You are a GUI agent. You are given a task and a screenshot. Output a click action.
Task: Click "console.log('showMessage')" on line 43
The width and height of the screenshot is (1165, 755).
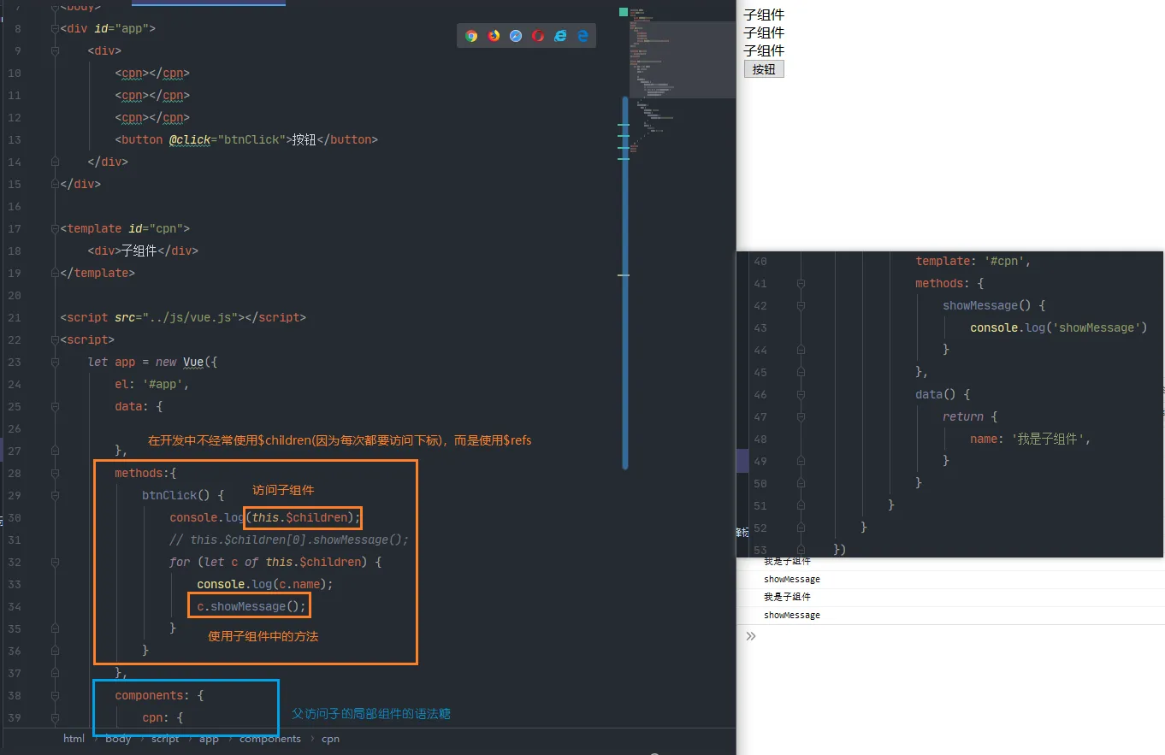pos(1058,327)
